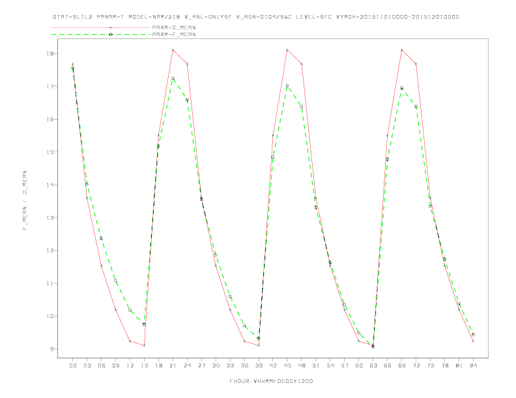516x398 pixels.
Task: Click y-axis tick label 18
Action: pos(50,53)
